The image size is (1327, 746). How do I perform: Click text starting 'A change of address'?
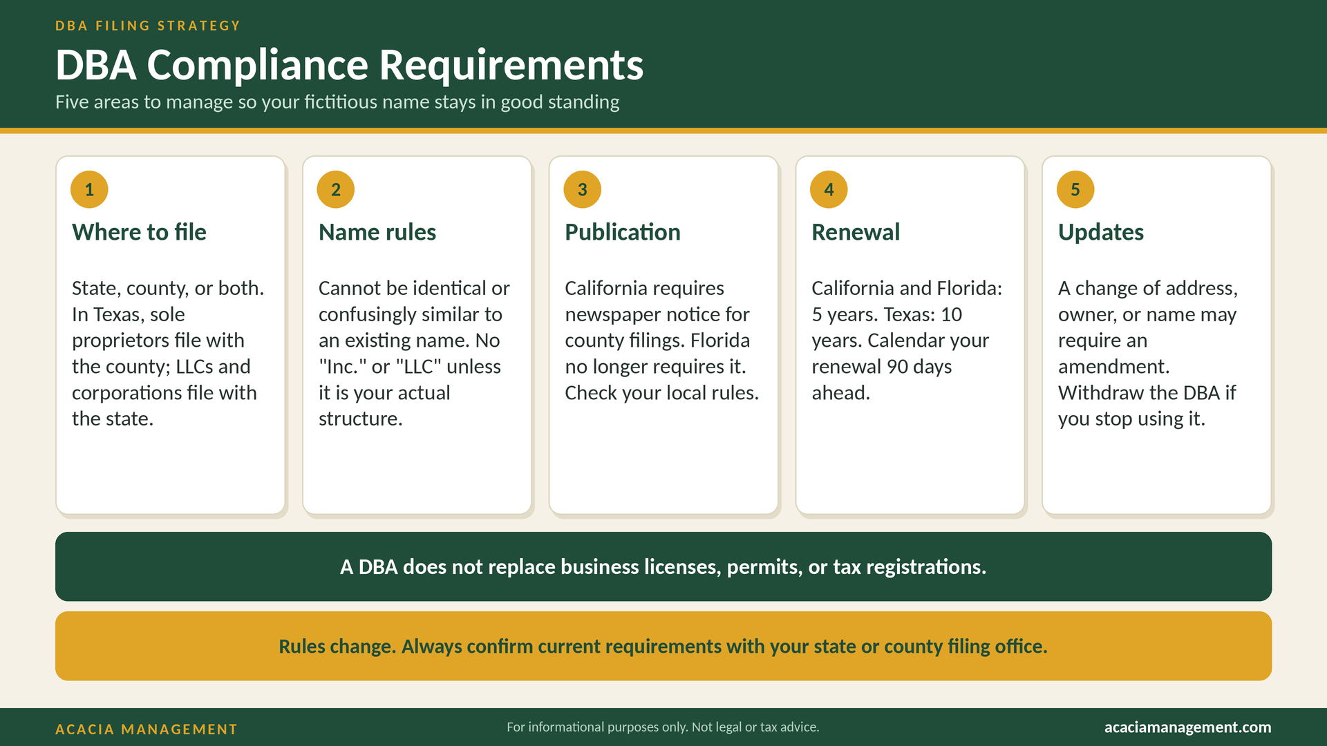click(1148, 353)
